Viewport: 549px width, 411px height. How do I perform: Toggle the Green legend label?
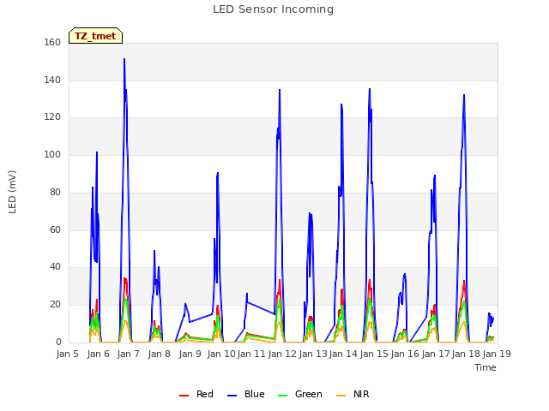(309, 394)
